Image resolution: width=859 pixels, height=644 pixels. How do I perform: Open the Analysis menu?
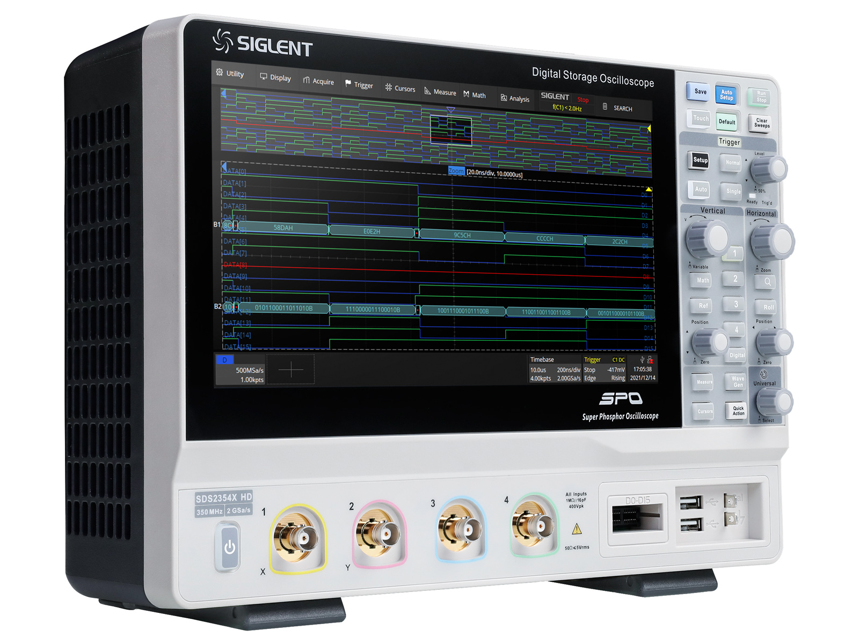(x=515, y=98)
